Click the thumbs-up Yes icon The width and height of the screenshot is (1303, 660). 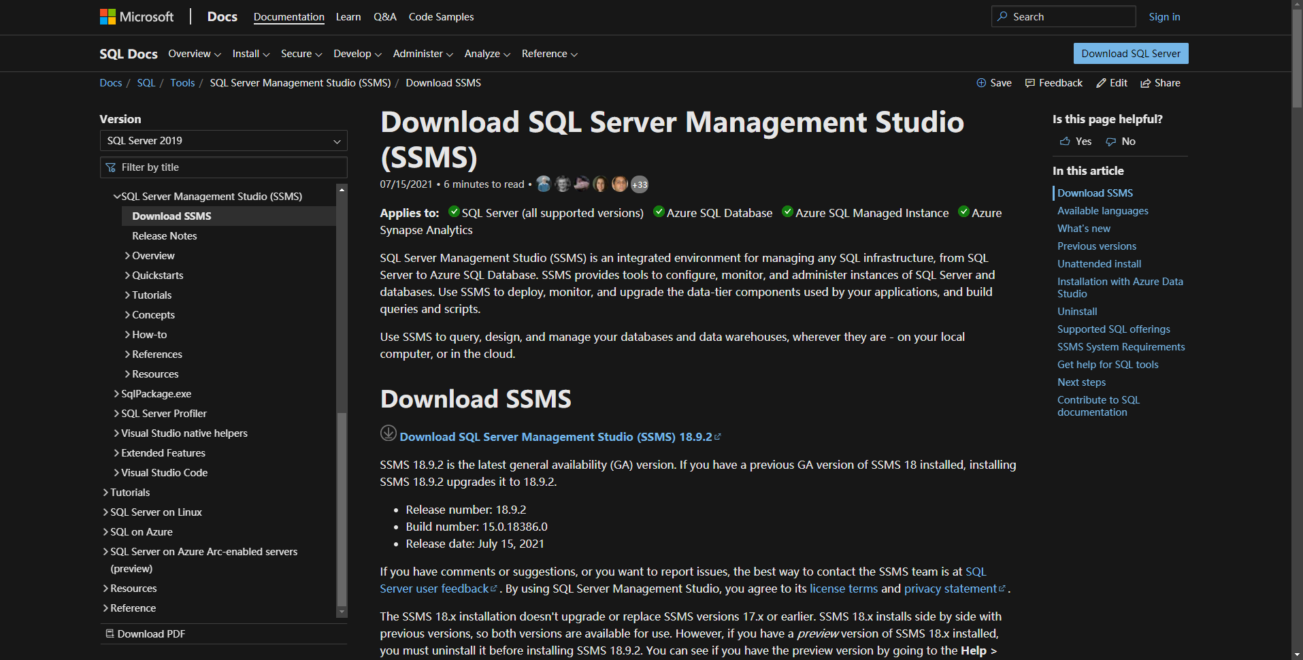click(x=1065, y=142)
